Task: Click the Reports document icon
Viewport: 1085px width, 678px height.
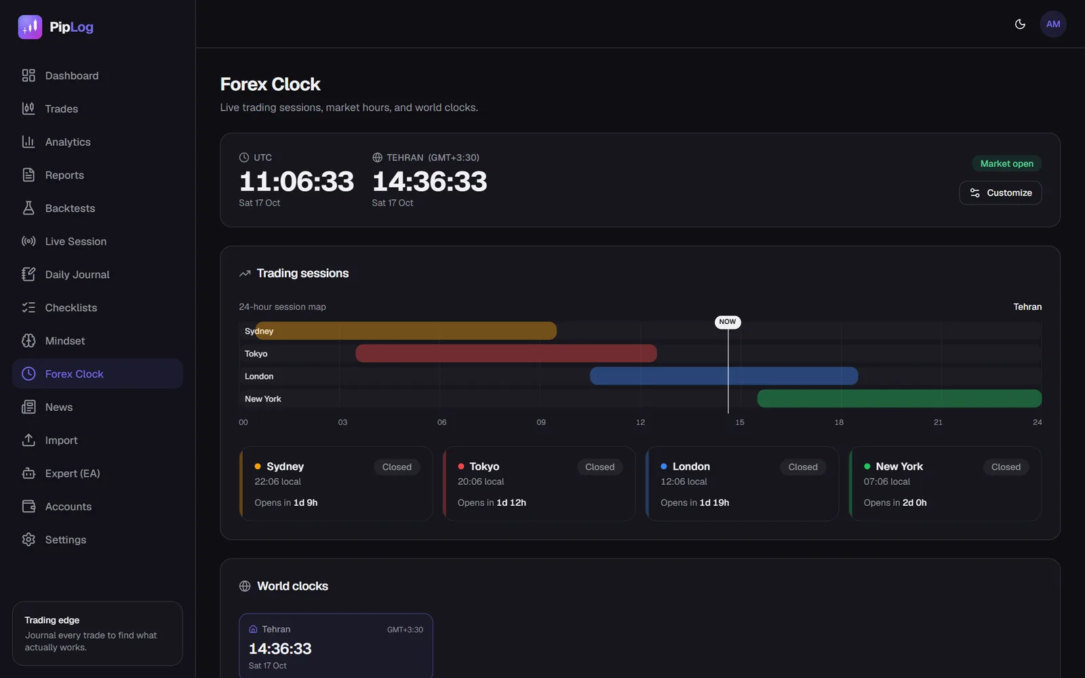Action: [x=28, y=175]
